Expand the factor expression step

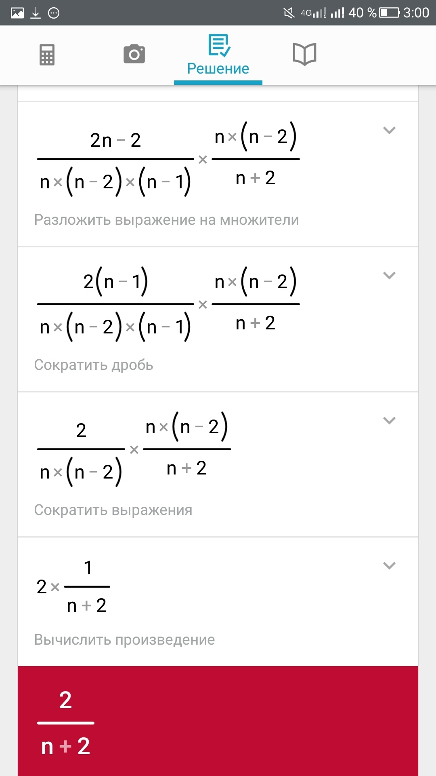389,130
